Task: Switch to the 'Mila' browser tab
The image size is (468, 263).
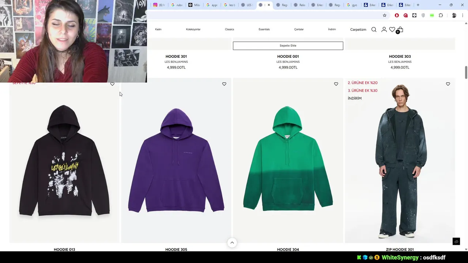Action: (x=194, y=5)
